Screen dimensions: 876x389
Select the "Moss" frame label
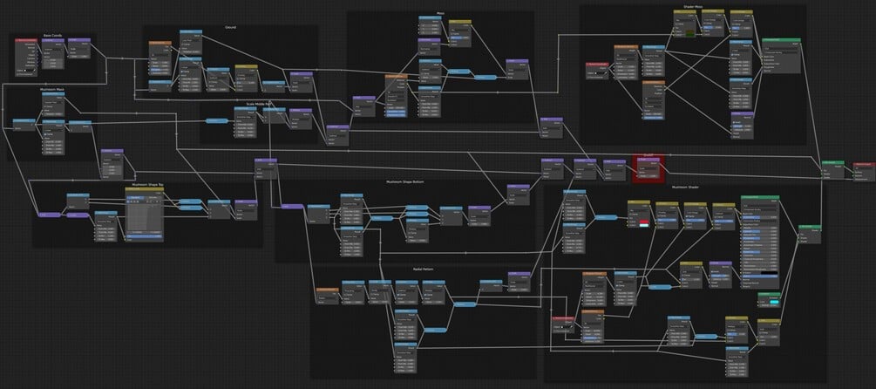pos(440,13)
